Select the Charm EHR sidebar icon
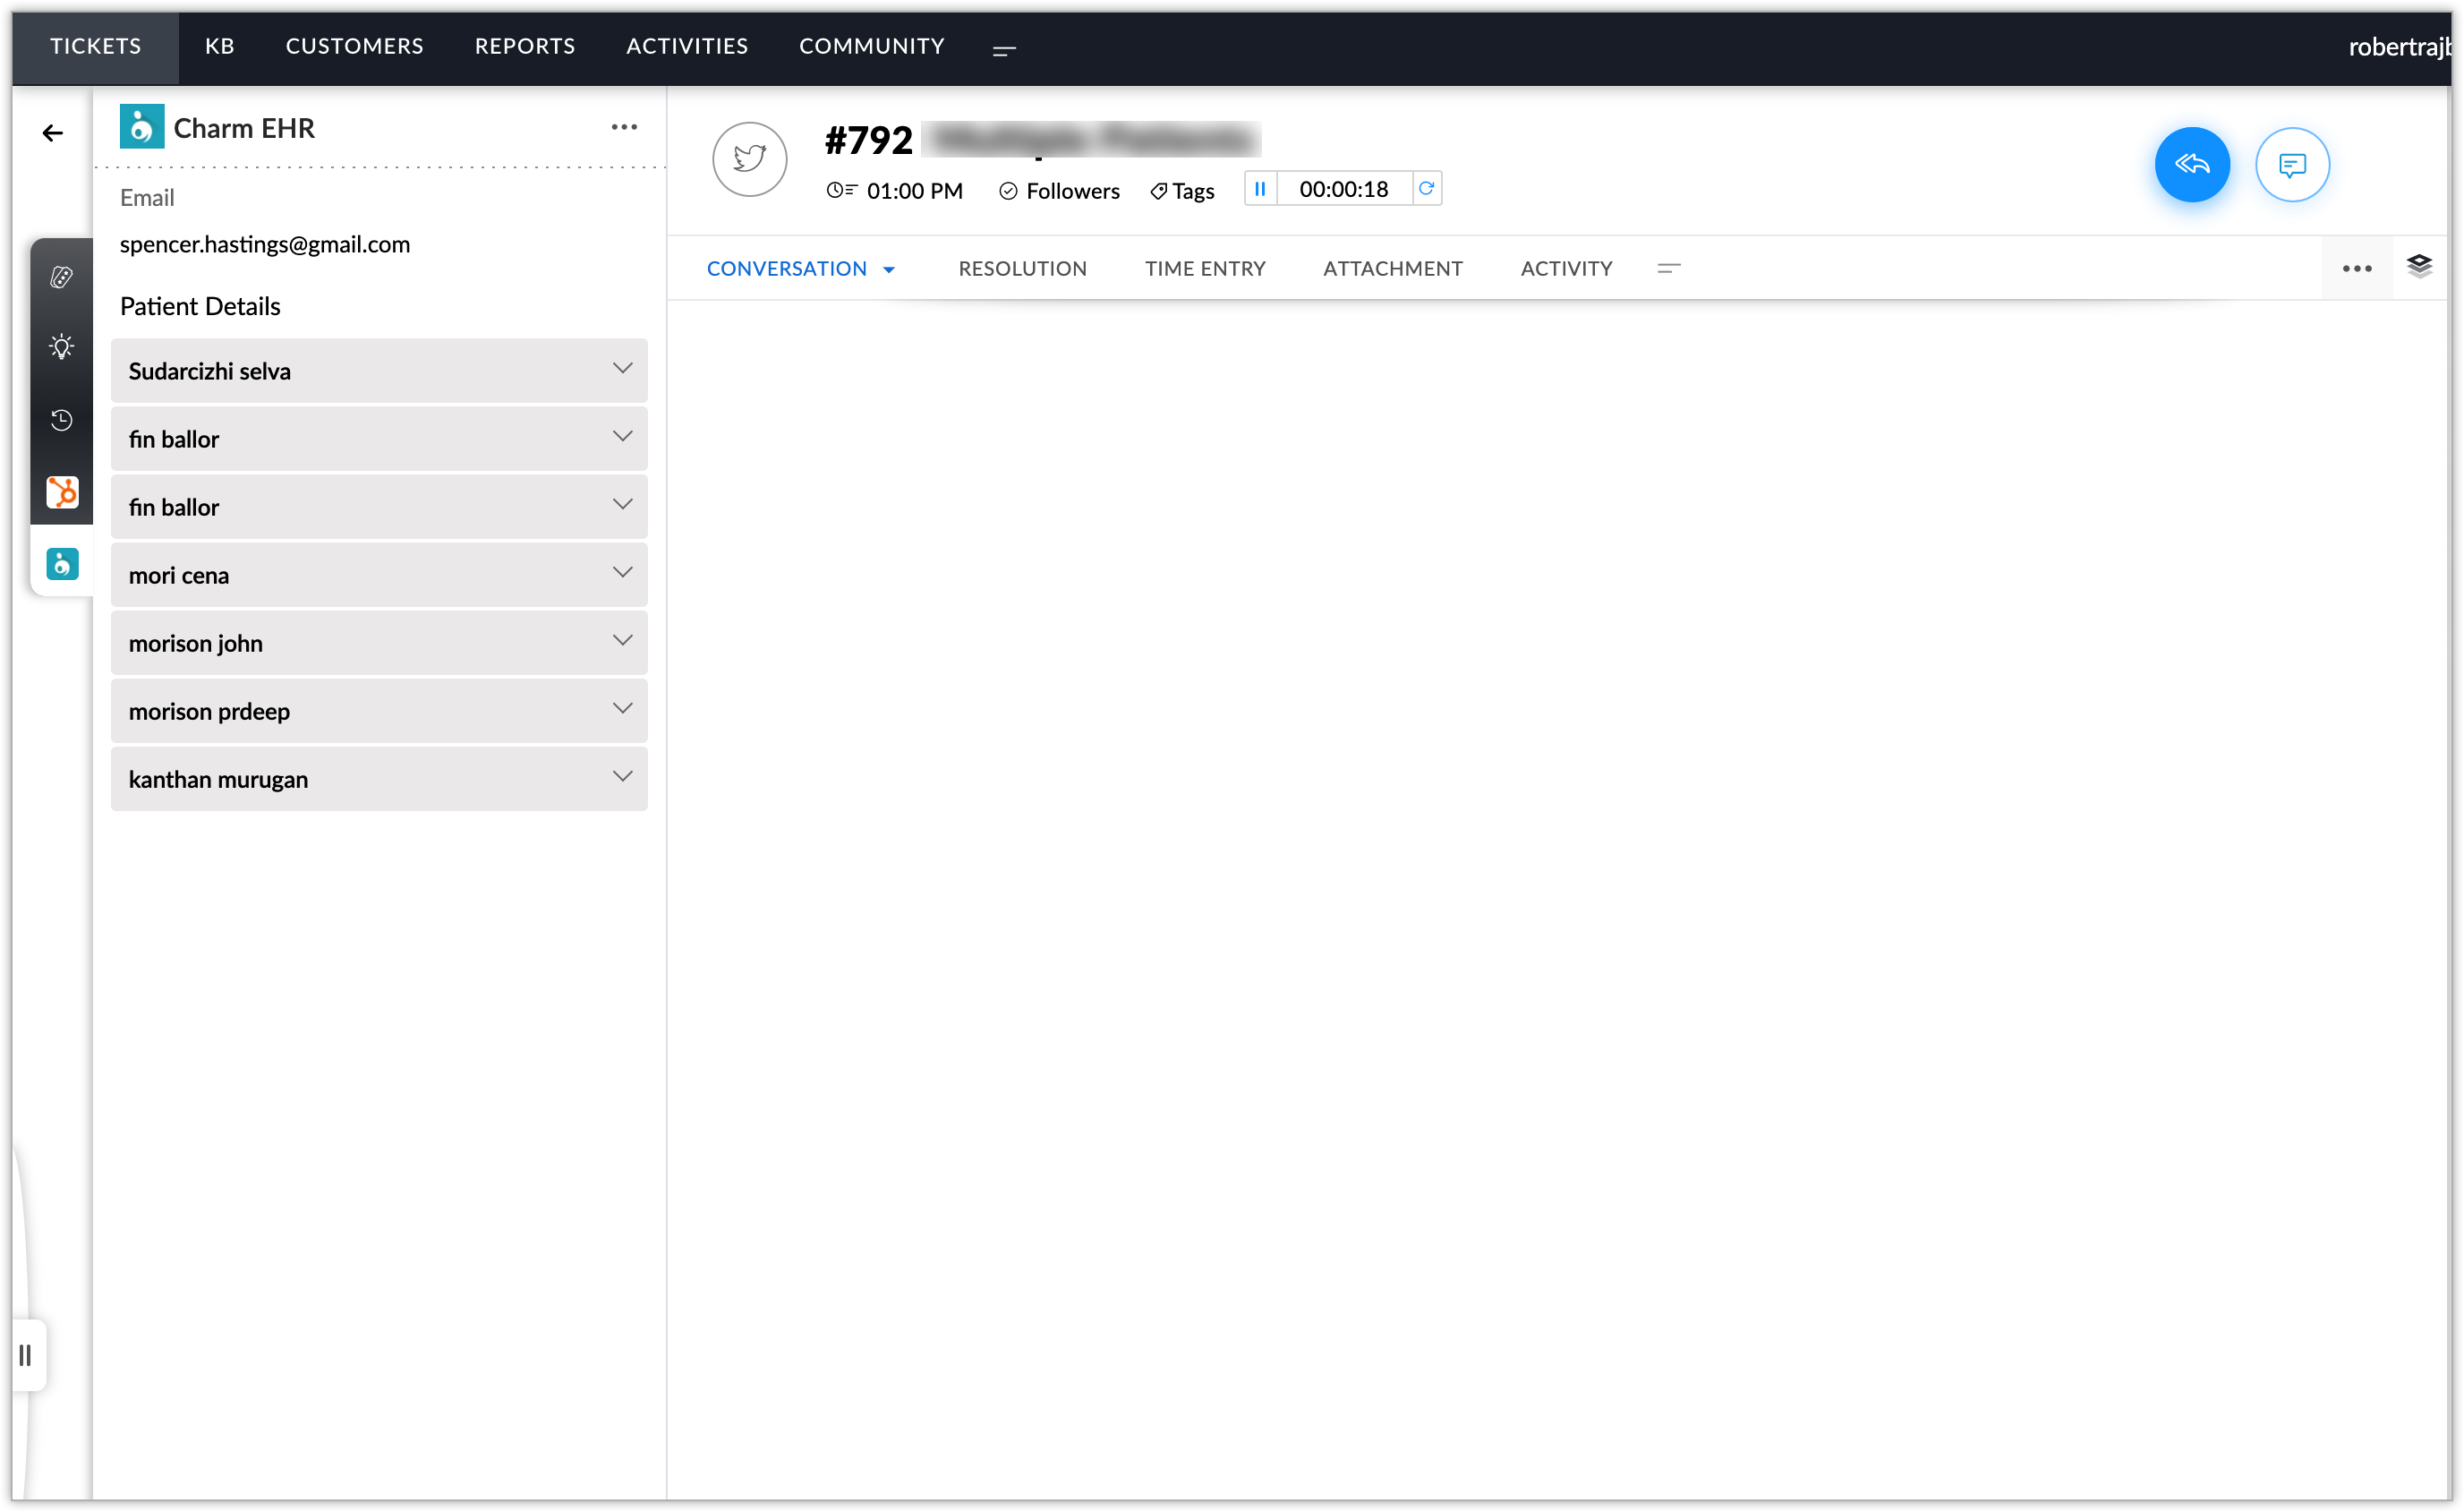 (62, 564)
